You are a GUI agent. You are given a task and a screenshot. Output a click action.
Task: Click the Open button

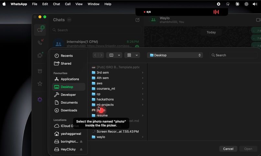[248, 149]
